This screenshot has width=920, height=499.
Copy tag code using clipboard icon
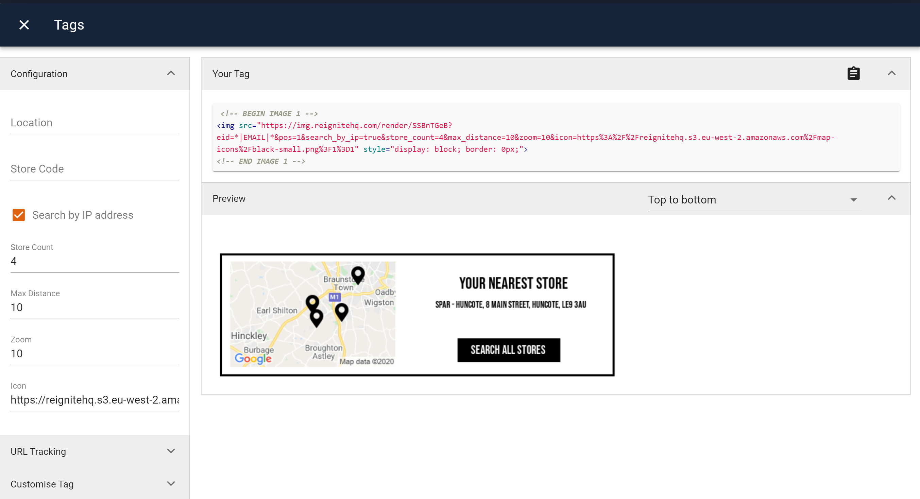(x=853, y=73)
